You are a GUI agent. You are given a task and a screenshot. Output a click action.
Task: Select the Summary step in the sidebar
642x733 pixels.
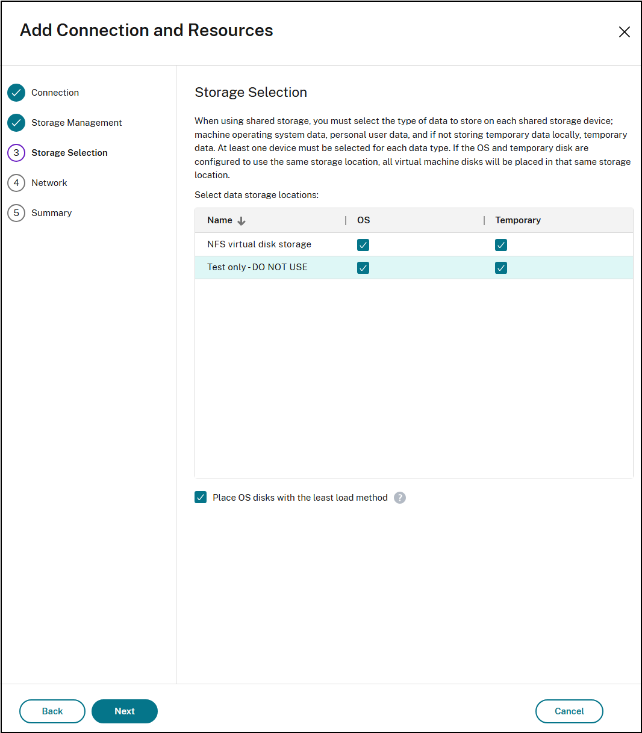(52, 212)
